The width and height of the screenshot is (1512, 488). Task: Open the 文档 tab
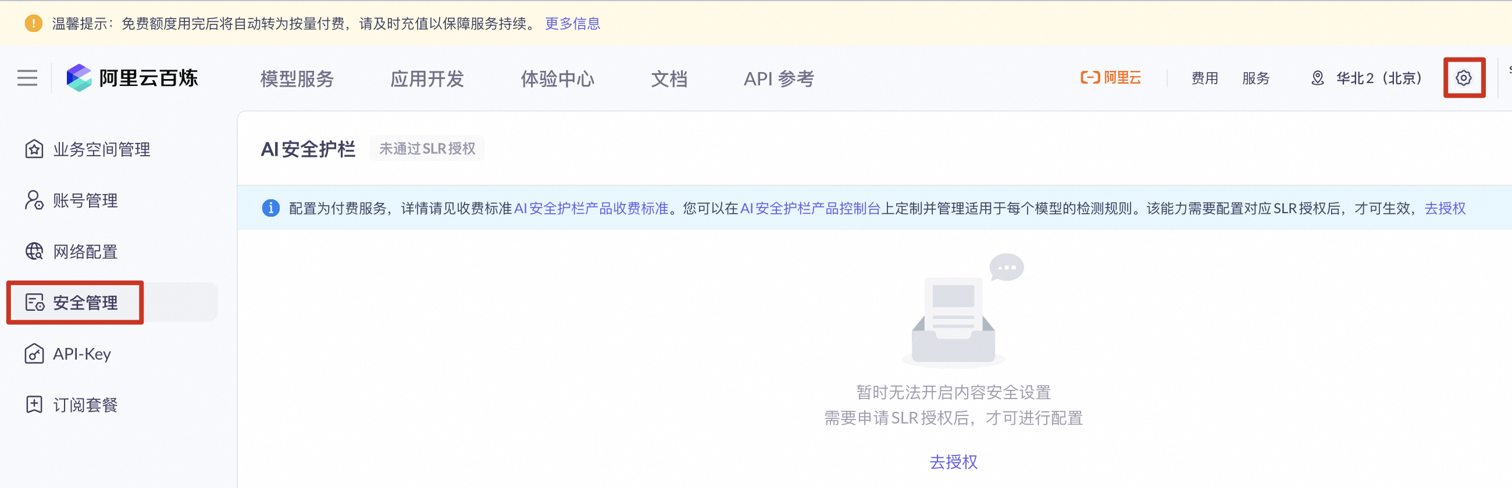[669, 78]
